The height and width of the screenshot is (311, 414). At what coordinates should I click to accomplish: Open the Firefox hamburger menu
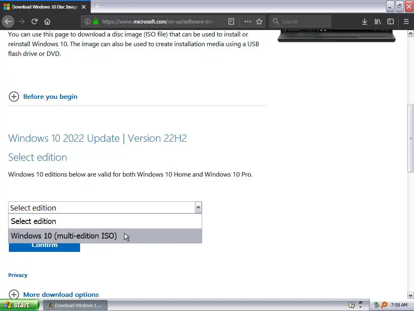point(406,22)
